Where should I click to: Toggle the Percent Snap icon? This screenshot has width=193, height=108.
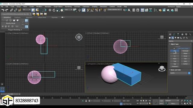[96, 10]
